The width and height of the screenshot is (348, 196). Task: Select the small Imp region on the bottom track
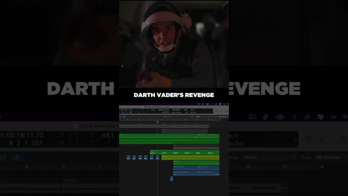[172, 179]
